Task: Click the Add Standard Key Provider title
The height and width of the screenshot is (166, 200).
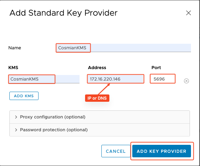Action: [64, 13]
